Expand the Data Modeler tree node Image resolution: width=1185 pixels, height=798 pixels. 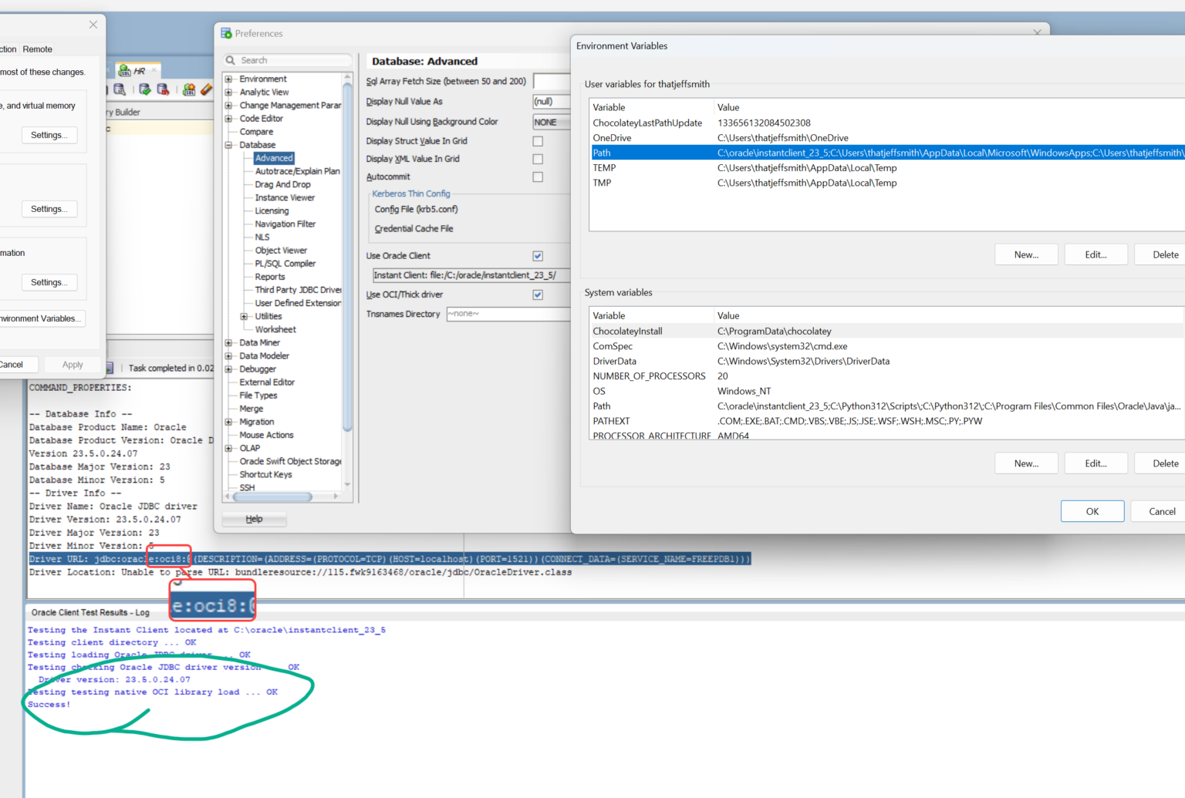[228, 355]
